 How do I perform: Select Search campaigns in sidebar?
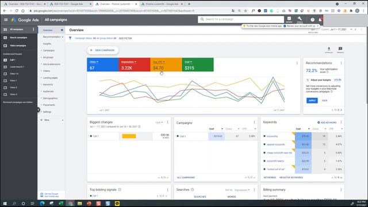click(x=18, y=37)
